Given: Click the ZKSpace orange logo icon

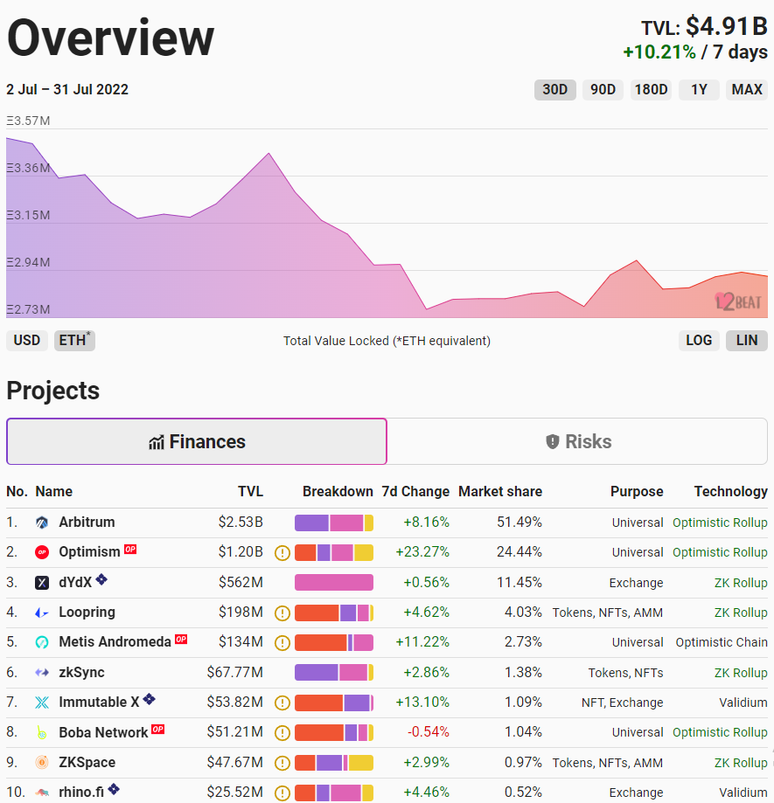Looking at the screenshot, I should click(x=42, y=763).
